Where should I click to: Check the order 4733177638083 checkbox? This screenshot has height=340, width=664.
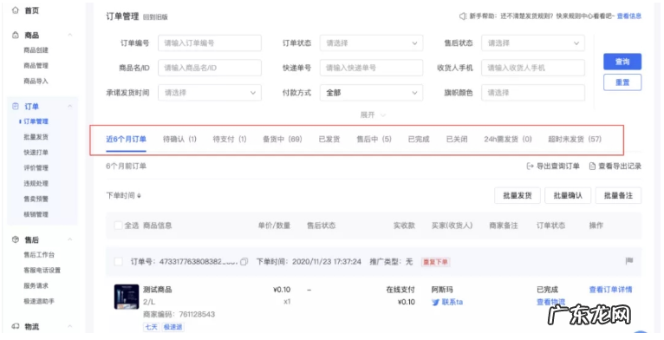(x=119, y=262)
